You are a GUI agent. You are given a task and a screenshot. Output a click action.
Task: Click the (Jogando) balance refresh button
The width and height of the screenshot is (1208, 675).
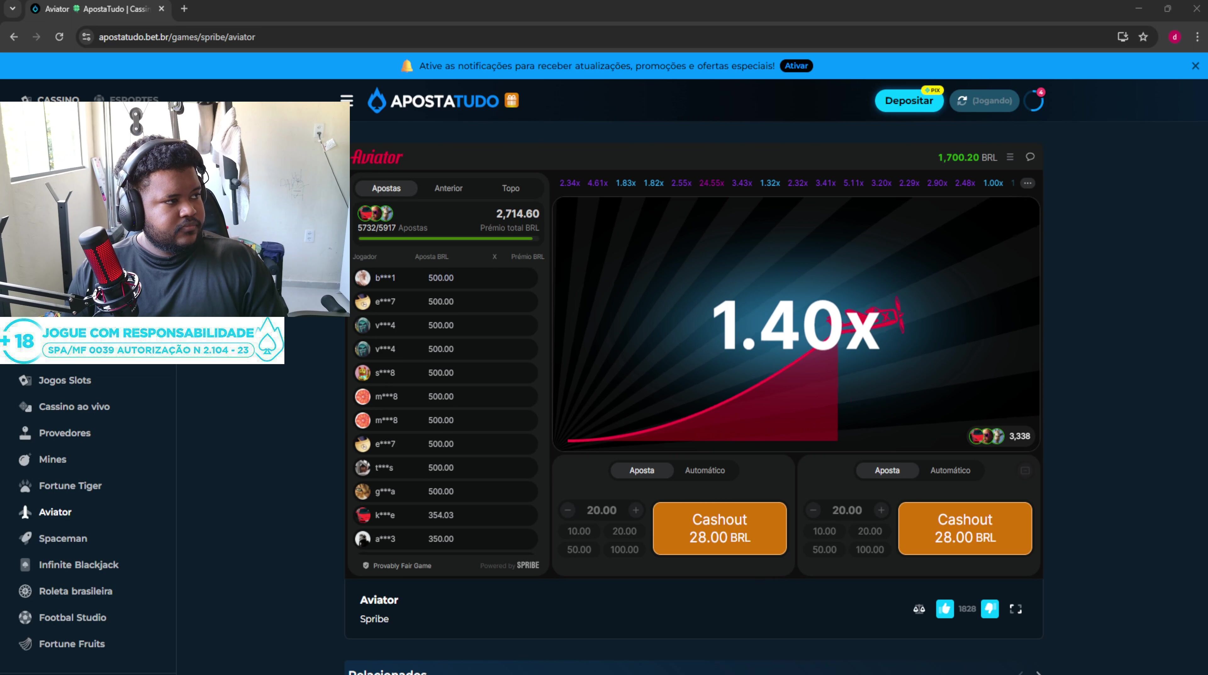[984, 100]
